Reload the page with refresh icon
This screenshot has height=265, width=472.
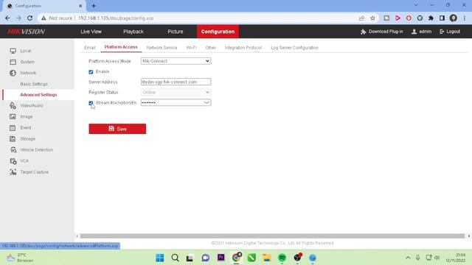click(x=29, y=18)
